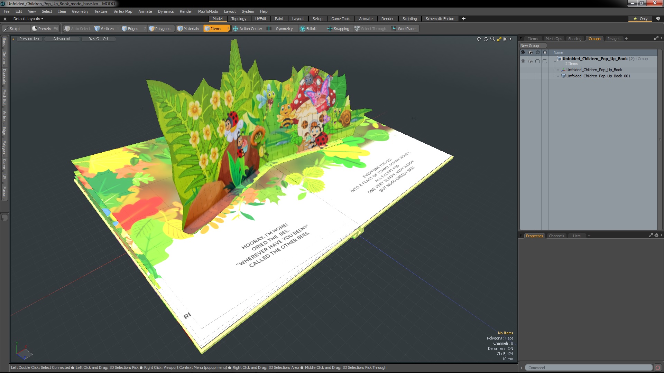Open the Perspective view type dropdown
This screenshot has width=664, height=373.
(29, 39)
